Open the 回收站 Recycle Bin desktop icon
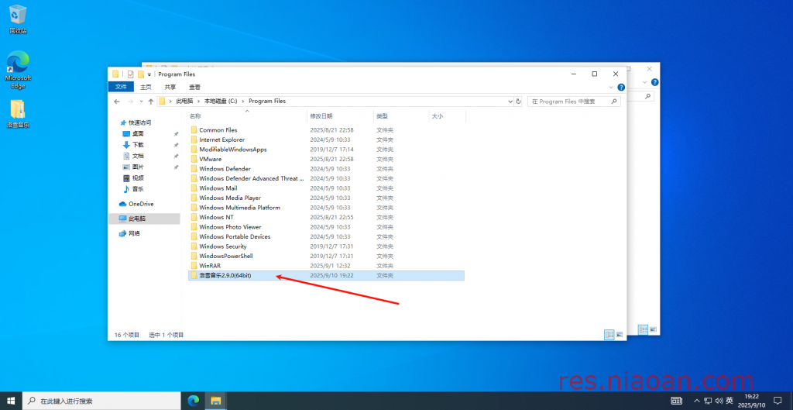793x410 pixels. (18, 19)
